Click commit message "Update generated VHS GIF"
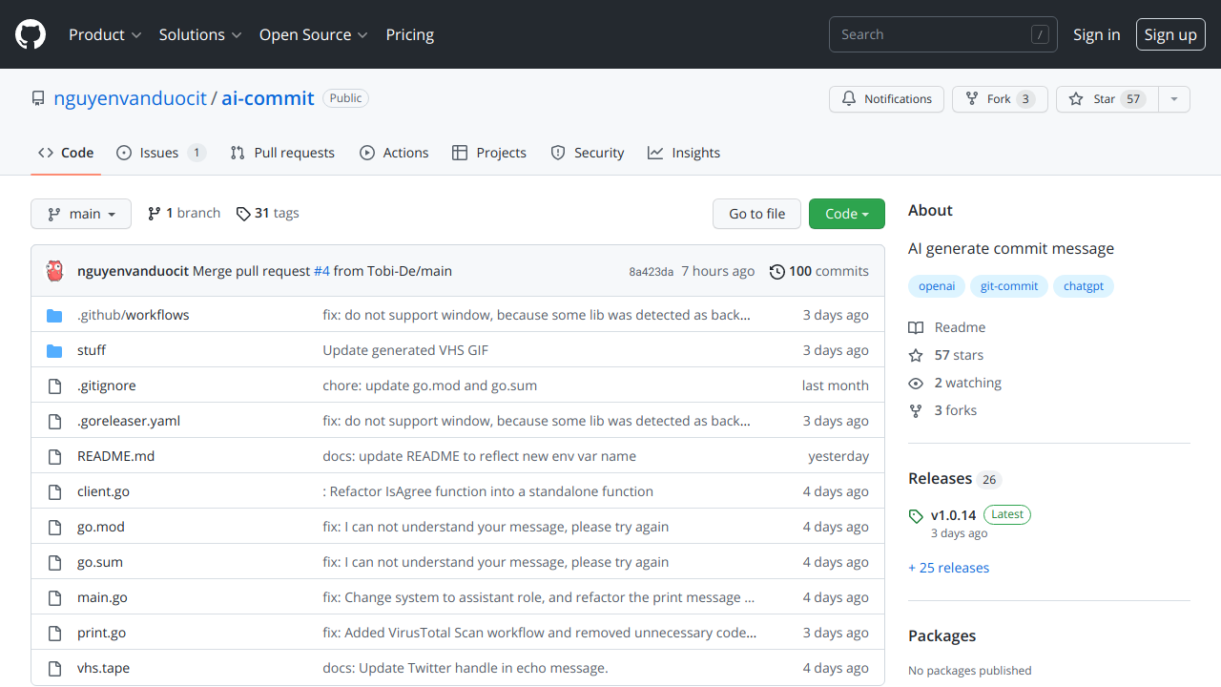This screenshot has width=1221, height=687. coord(405,350)
